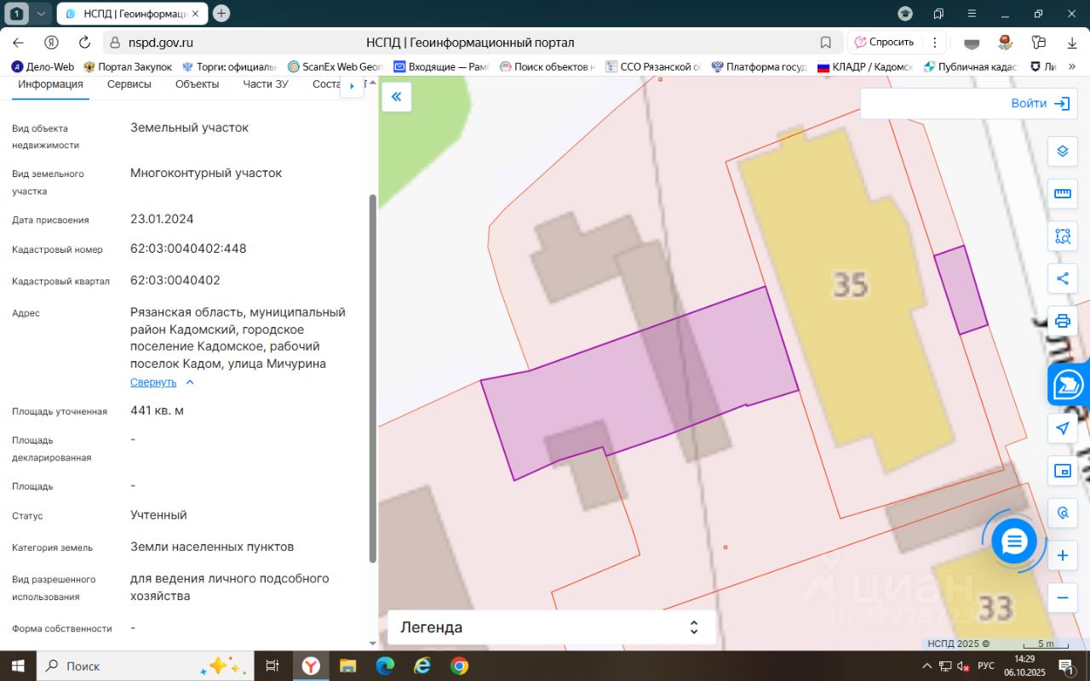Screen dimensions: 1090x681
Task: Open the ScanEx Web Geom bookmark
Action: [336, 66]
